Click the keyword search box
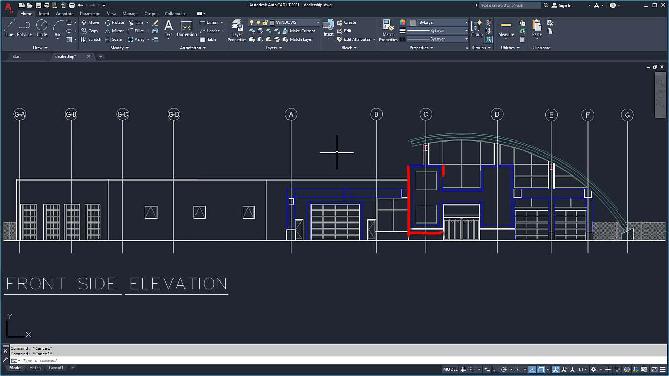This screenshot has height=376, width=669. [x=510, y=5]
